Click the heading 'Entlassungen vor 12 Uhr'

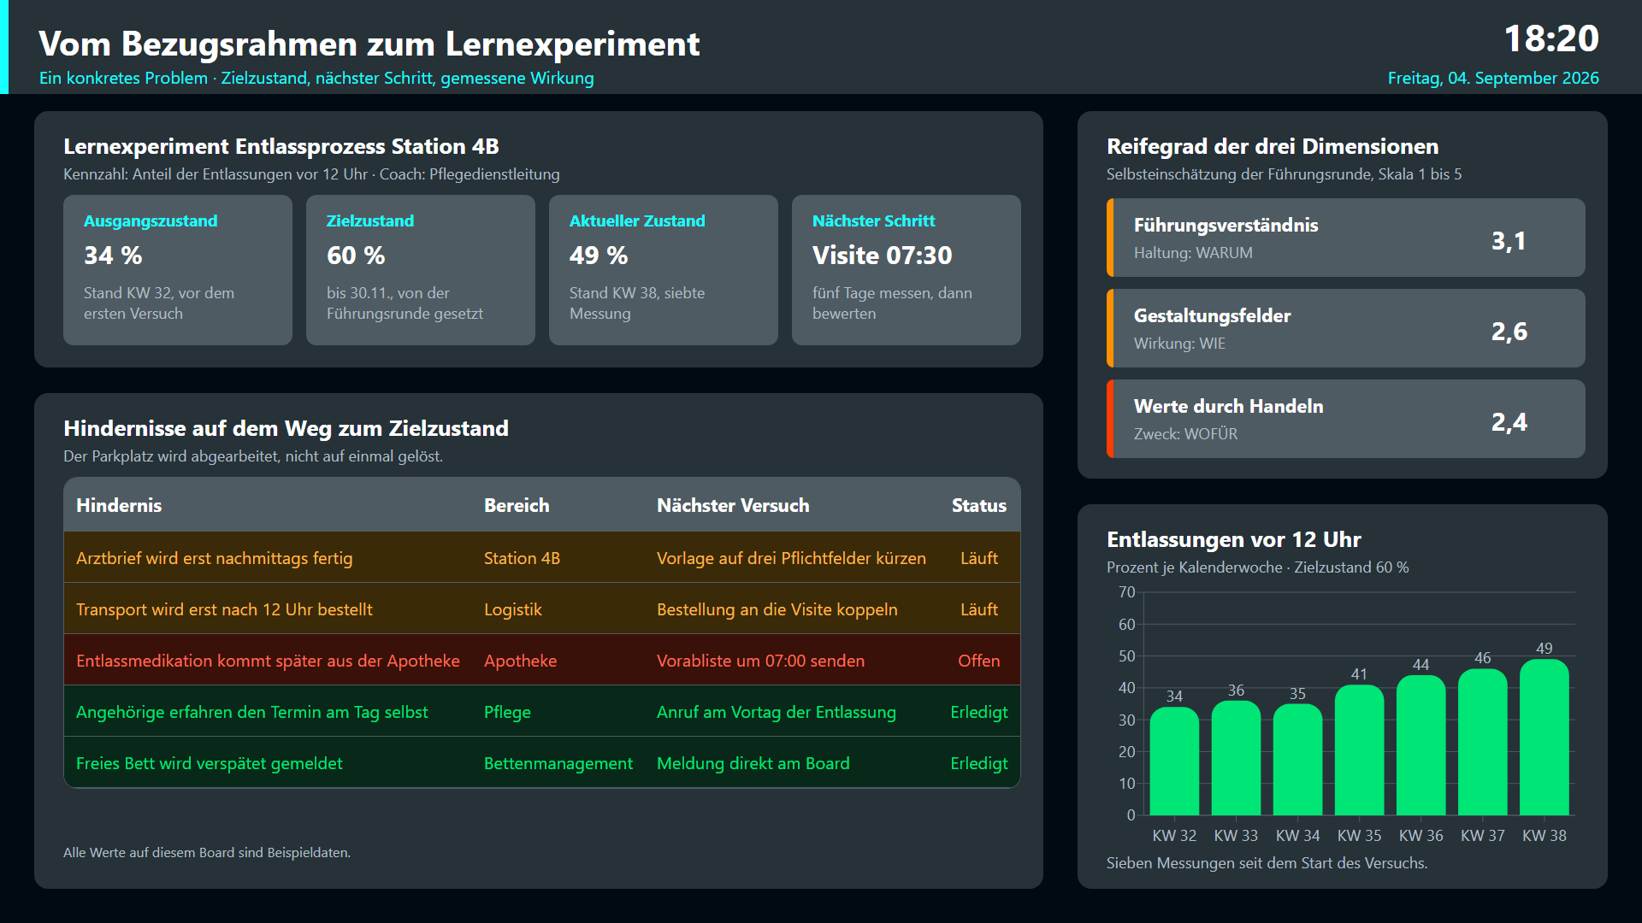click(1233, 539)
